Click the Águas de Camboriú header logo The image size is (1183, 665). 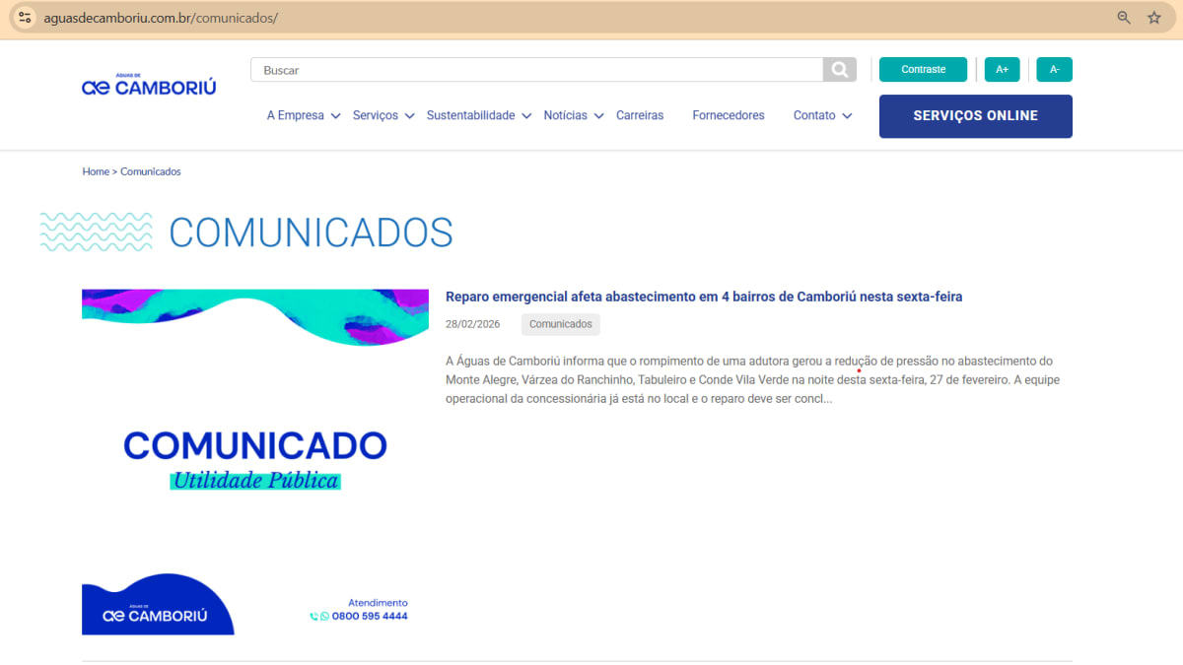pyautogui.click(x=148, y=84)
